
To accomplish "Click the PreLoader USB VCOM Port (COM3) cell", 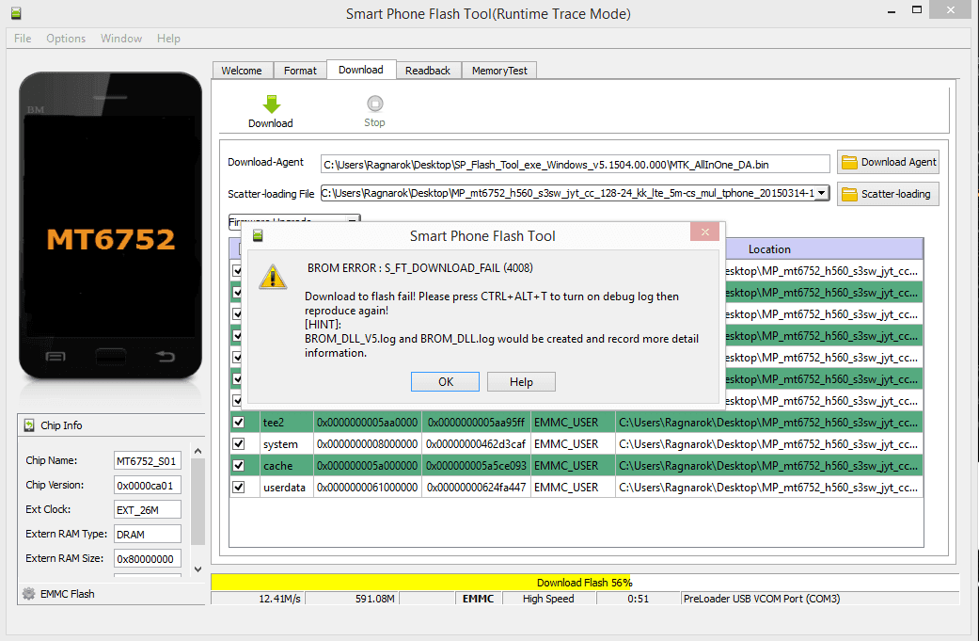I will [819, 599].
